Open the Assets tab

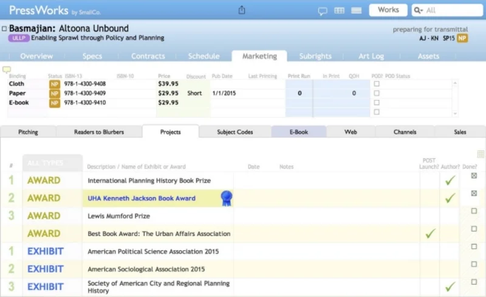pyautogui.click(x=428, y=56)
